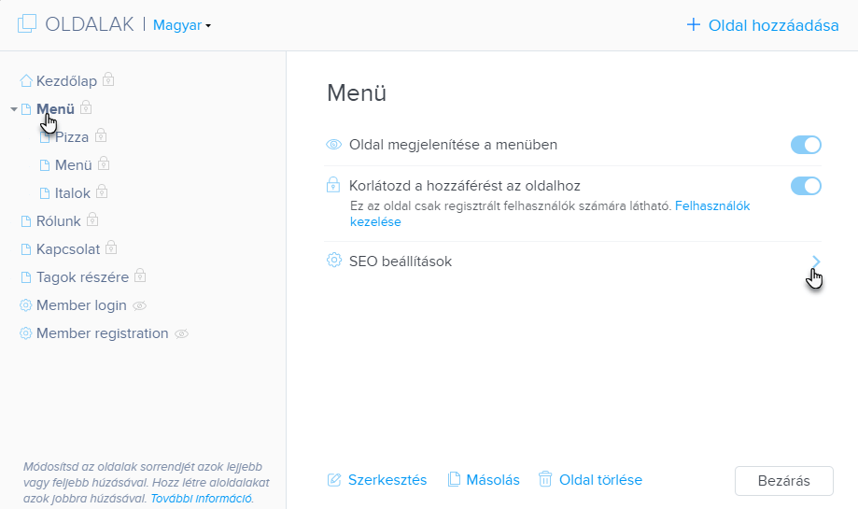Image resolution: width=858 pixels, height=509 pixels.
Task: Click the trash icon for Oldal törlése
Action: click(x=545, y=479)
